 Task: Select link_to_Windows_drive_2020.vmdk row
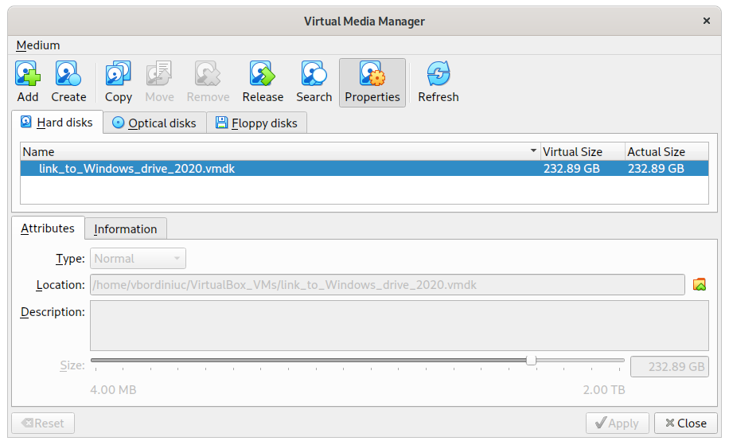(364, 168)
